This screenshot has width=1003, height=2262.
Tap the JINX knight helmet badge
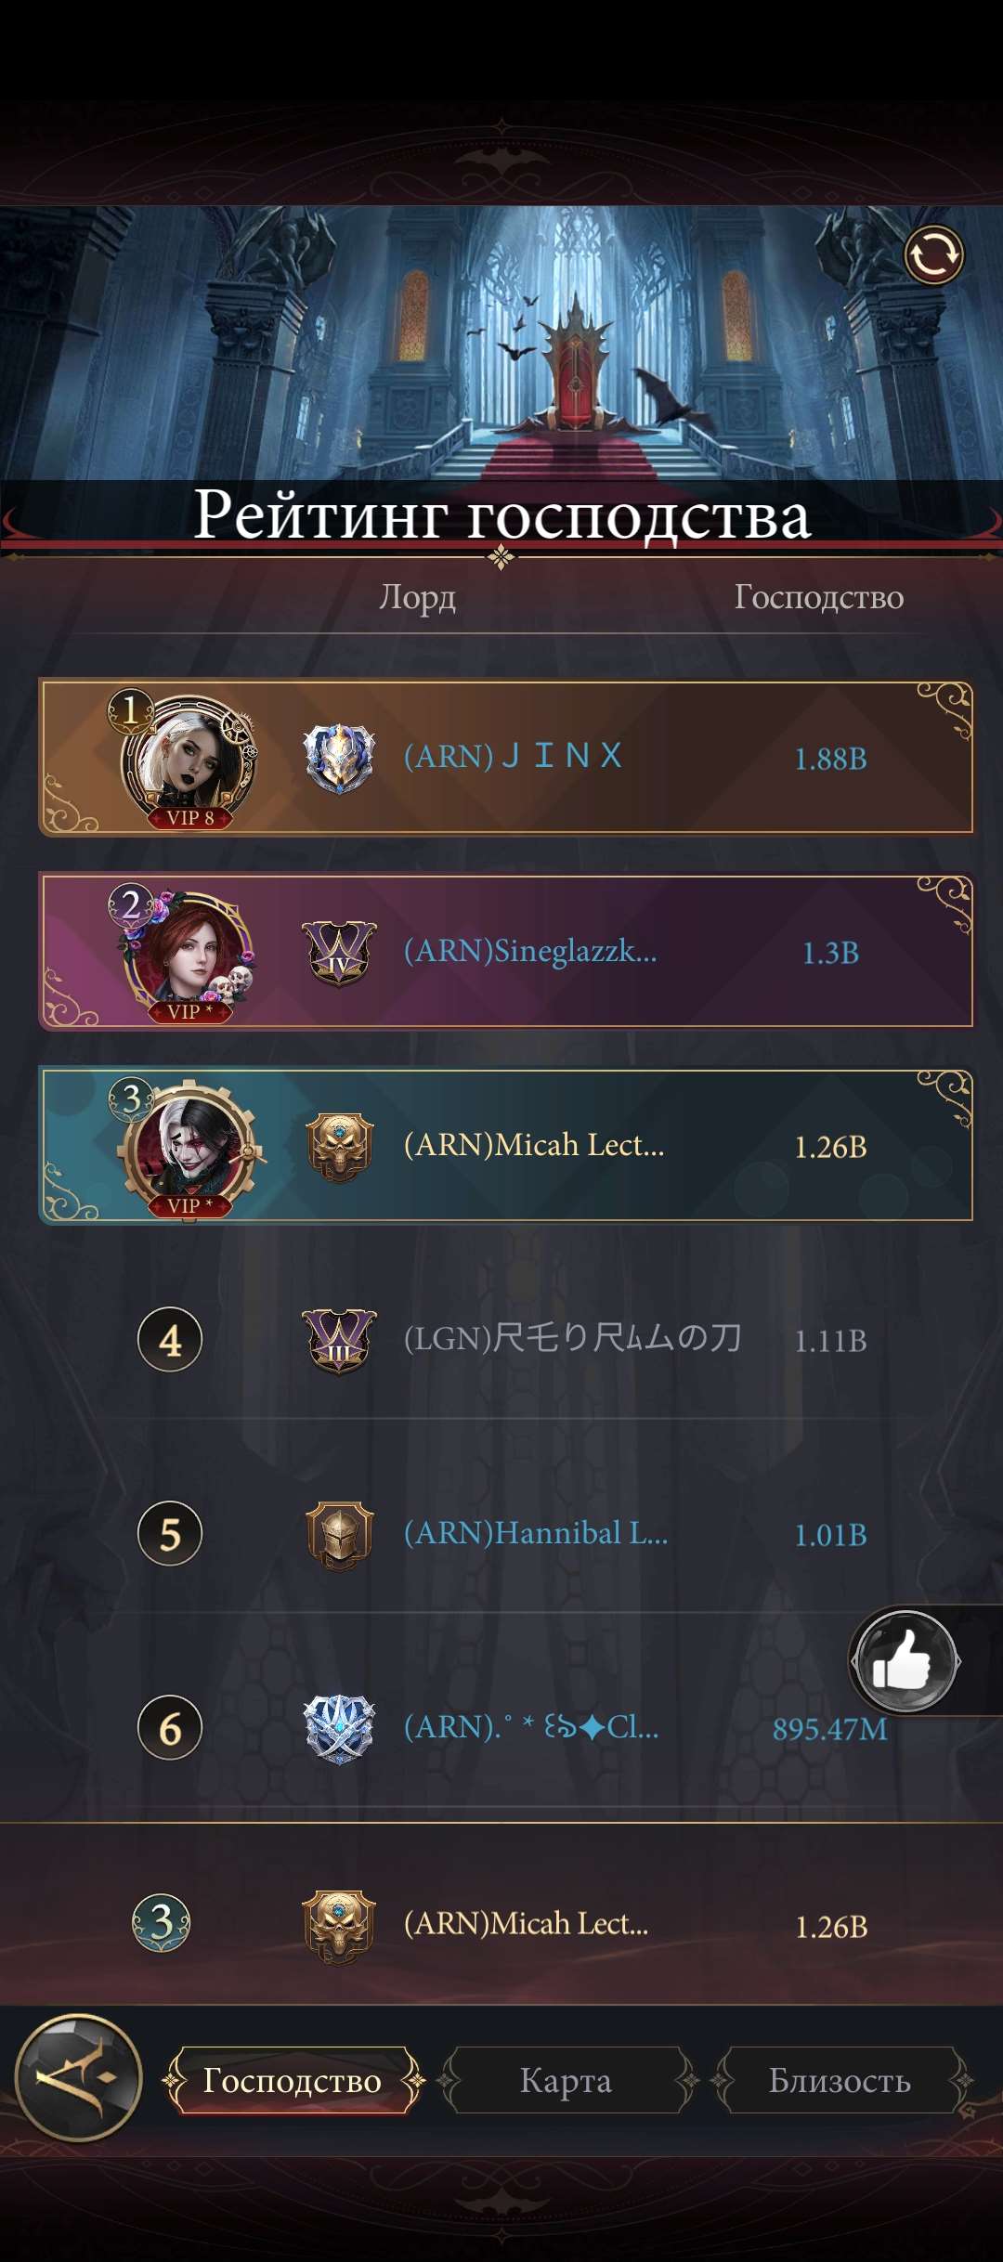(340, 758)
